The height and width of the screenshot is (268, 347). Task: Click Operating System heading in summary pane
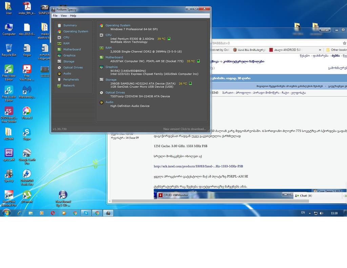pos(118,25)
